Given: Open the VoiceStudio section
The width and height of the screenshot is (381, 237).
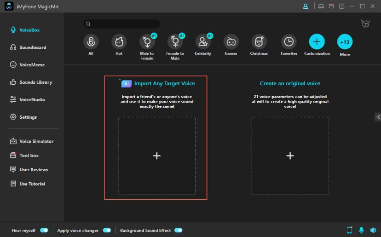Looking at the screenshot, I should click(x=28, y=100).
